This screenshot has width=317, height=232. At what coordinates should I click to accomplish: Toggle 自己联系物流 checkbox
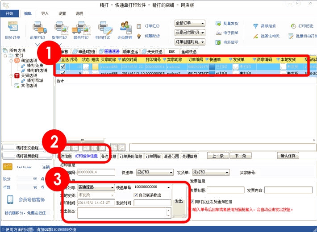[x=136, y=195]
